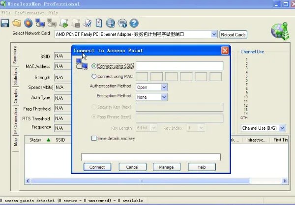Click the SSID column header in the list
This screenshot has height=205, width=295.
coord(60,140)
